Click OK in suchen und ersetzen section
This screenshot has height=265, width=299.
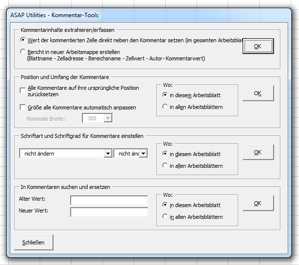click(258, 203)
